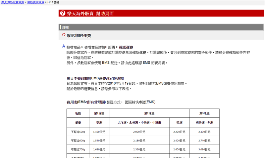Select the 第3地區 column header

tap(204, 113)
